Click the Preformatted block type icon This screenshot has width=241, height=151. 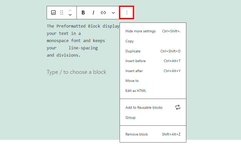coord(53,13)
